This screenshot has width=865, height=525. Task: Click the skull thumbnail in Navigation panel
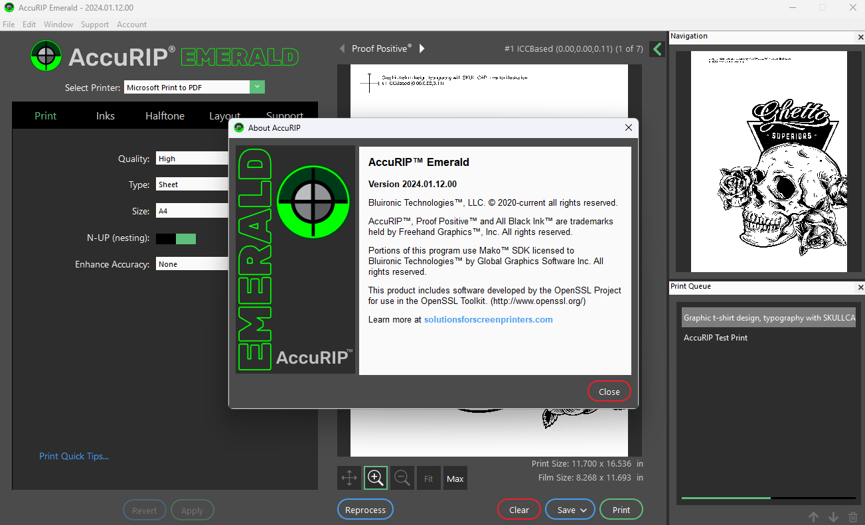(769, 161)
